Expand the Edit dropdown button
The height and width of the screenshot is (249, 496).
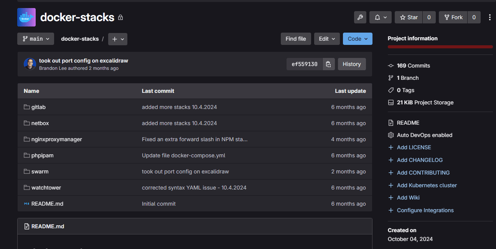327,39
